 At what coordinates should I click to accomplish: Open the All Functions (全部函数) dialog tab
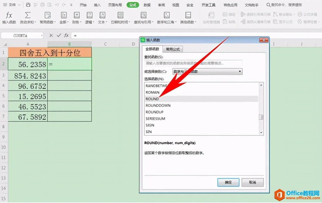(x=152, y=49)
